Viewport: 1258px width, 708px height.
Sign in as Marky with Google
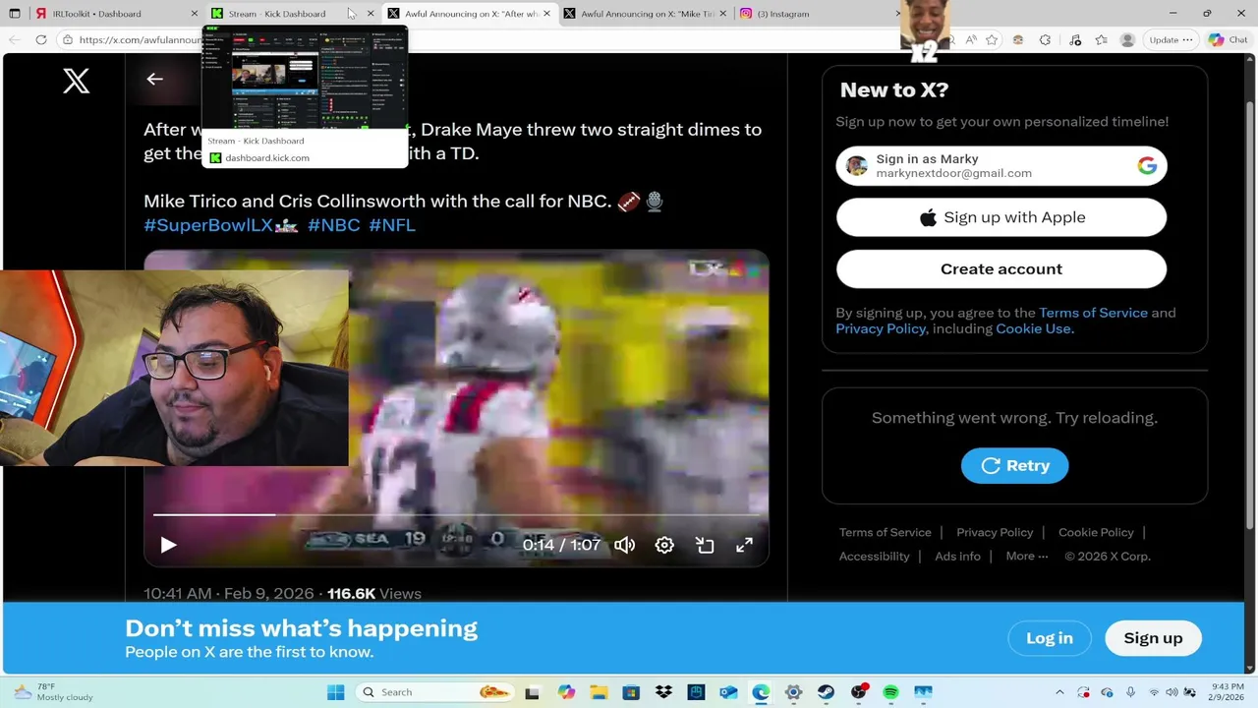pyautogui.click(x=1001, y=166)
